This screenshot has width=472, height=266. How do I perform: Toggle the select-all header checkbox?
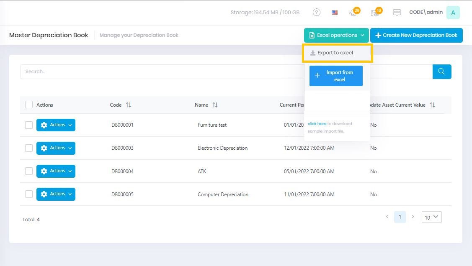[29, 105]
